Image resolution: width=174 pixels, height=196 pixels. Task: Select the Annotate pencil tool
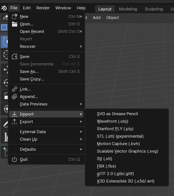tap(5, 124)
